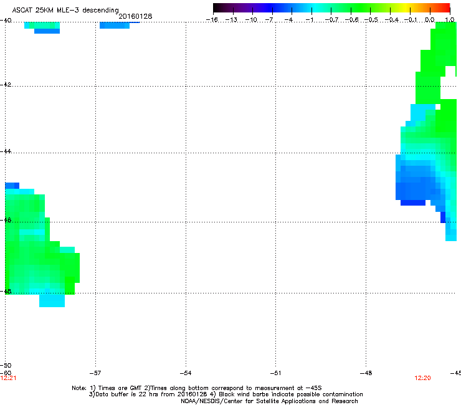The image size is (461, 405).
Task: Click the red time stamp "12:21"
Action: 8,378
